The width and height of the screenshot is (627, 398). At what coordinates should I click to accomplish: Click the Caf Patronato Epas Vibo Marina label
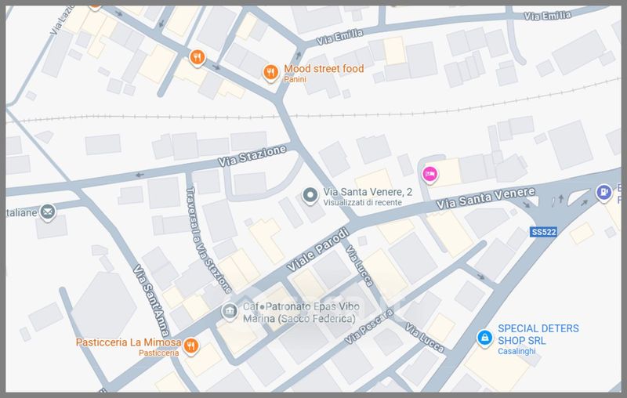coord(301,313)
